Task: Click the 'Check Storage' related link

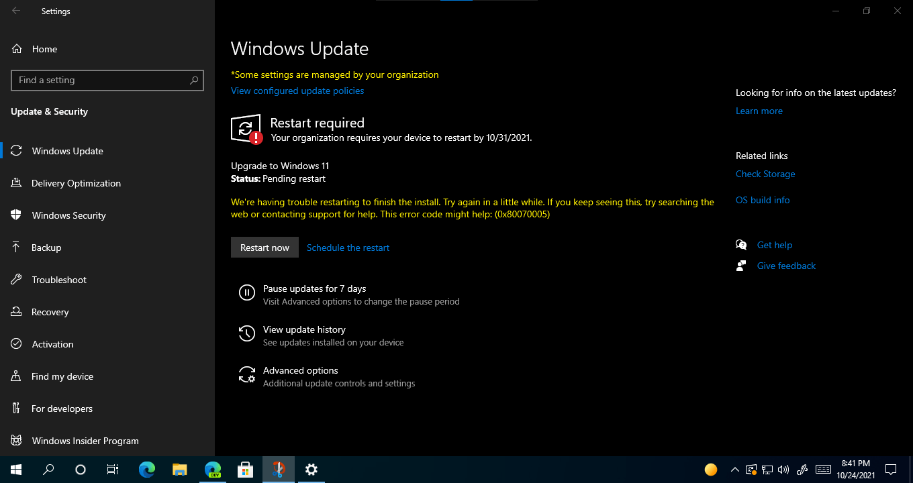Action: [765, 174]
